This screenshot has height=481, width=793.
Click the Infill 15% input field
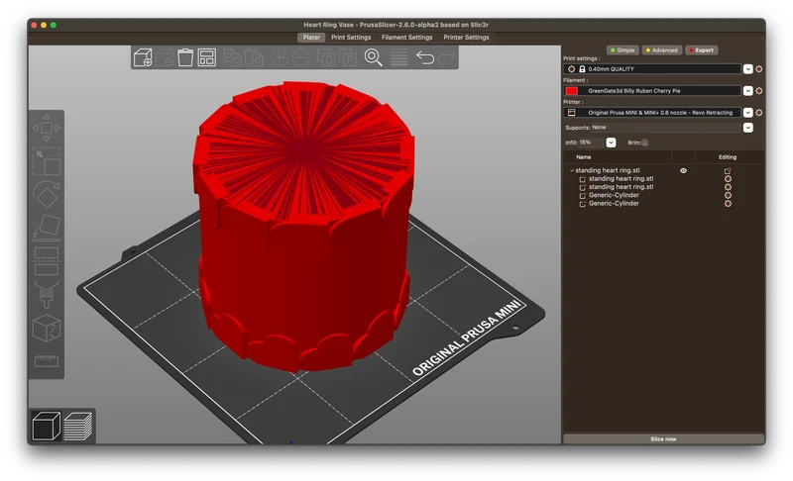pyautogui.click(x=591, y=143)
